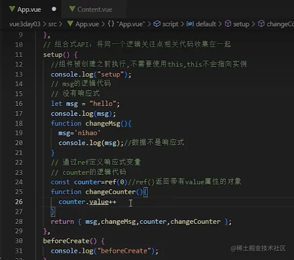
Task: Click the changeMsg function name on line 18
Action: (x=103, y=124)
